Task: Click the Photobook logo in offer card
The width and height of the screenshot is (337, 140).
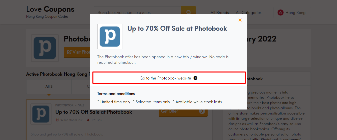Action: pyautogui.click(x=41, y=114)
